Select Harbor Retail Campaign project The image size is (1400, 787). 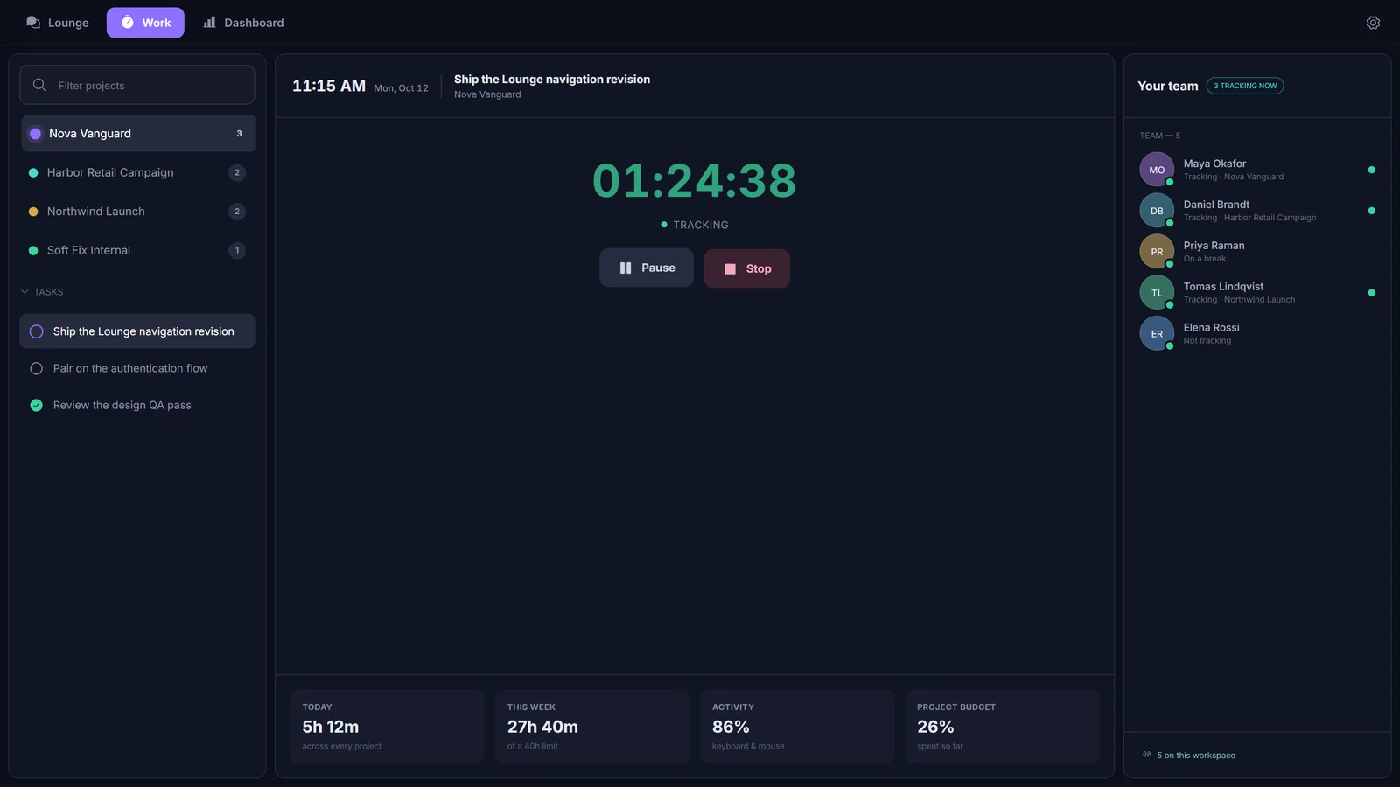[138, 172]
